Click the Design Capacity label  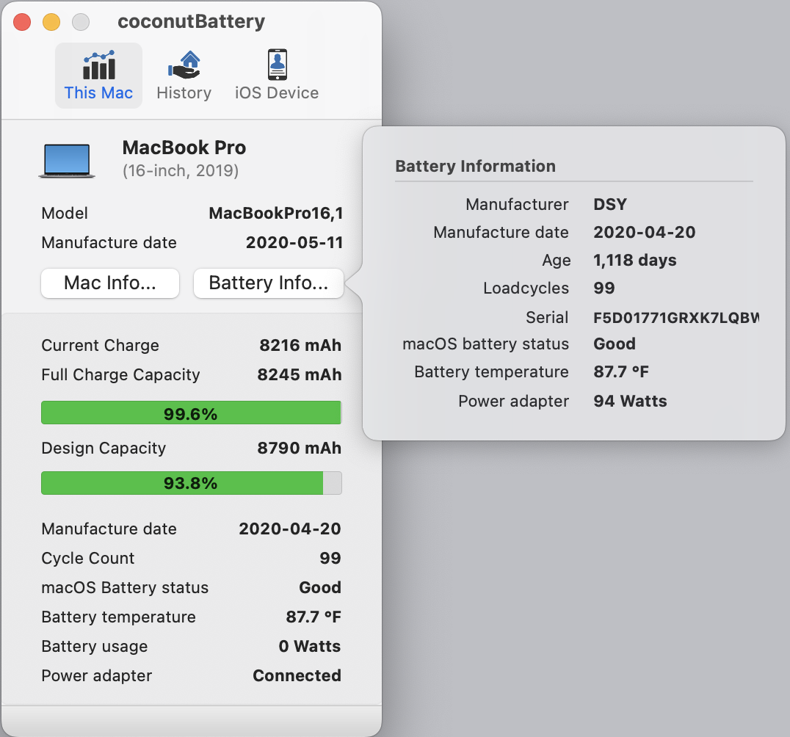click(x=104, y=449)
